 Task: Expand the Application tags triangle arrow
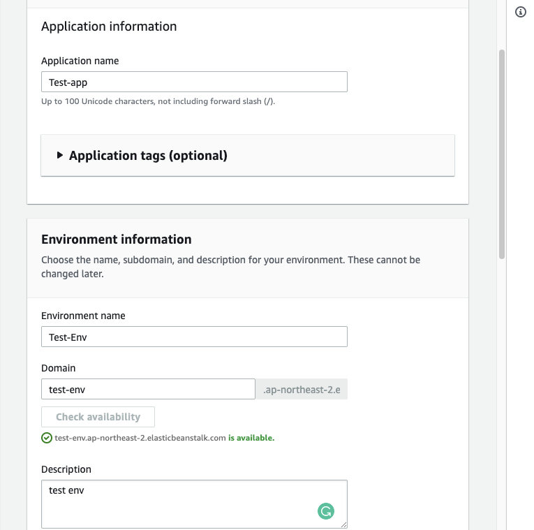59,155
